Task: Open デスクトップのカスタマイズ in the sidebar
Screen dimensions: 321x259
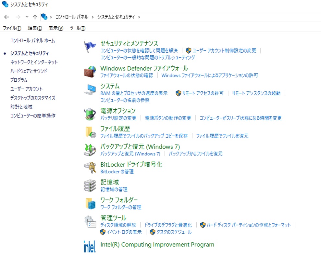Action: 33,98
